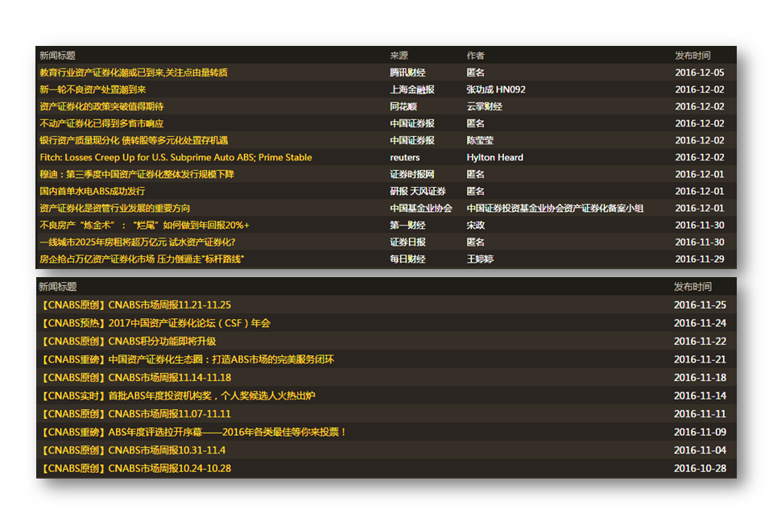The image size is (773, 518).
Task: Open '穆迪：第三季度中国资产证券化' headline
Action: coord(137,174)
